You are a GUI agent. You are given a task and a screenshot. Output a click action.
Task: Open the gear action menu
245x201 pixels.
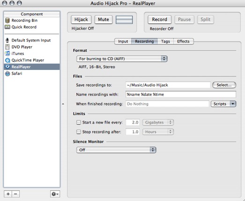(55, 194)
